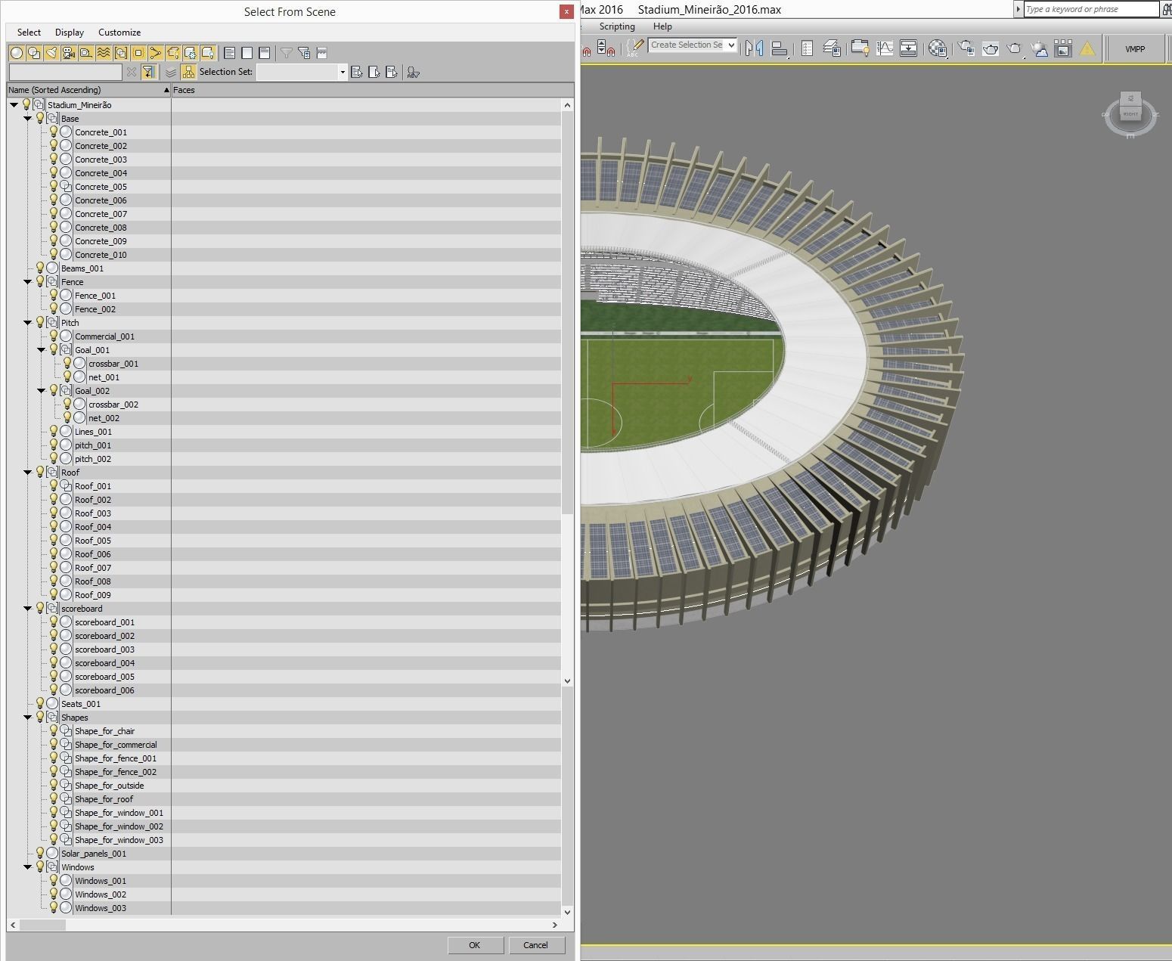Open Curve Editor from main toolbar

tap(885, 48)
